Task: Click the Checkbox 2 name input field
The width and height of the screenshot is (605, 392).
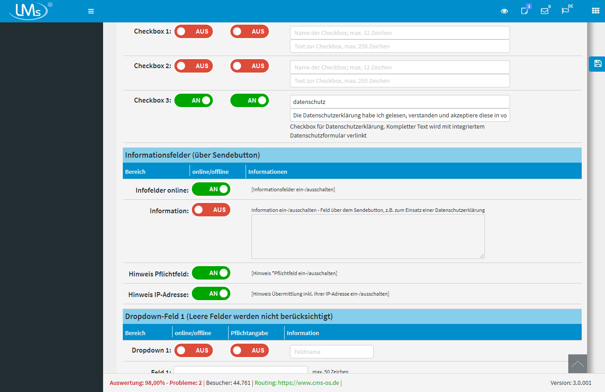Action: pos(400,67)
